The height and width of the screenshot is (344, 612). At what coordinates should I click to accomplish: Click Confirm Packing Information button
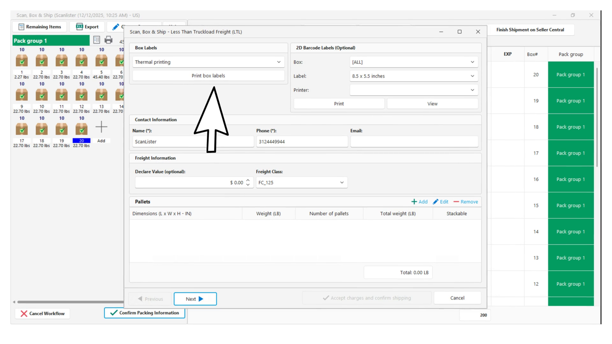[144, 313]
